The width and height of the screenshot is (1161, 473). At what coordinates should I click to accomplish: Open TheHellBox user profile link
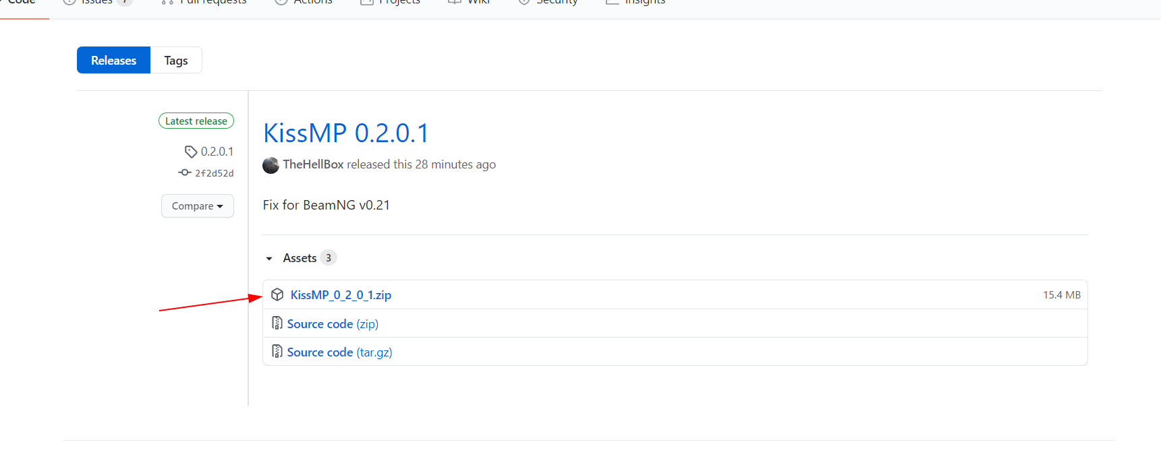(313, 164)
